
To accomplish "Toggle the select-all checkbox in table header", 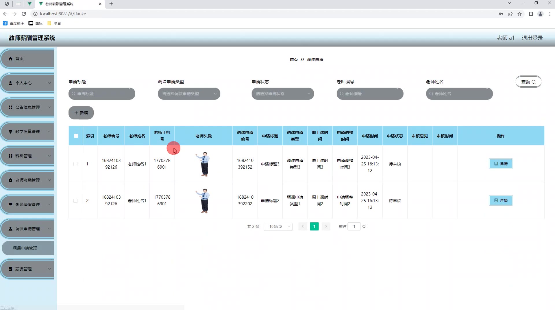I will coord(76,136).
